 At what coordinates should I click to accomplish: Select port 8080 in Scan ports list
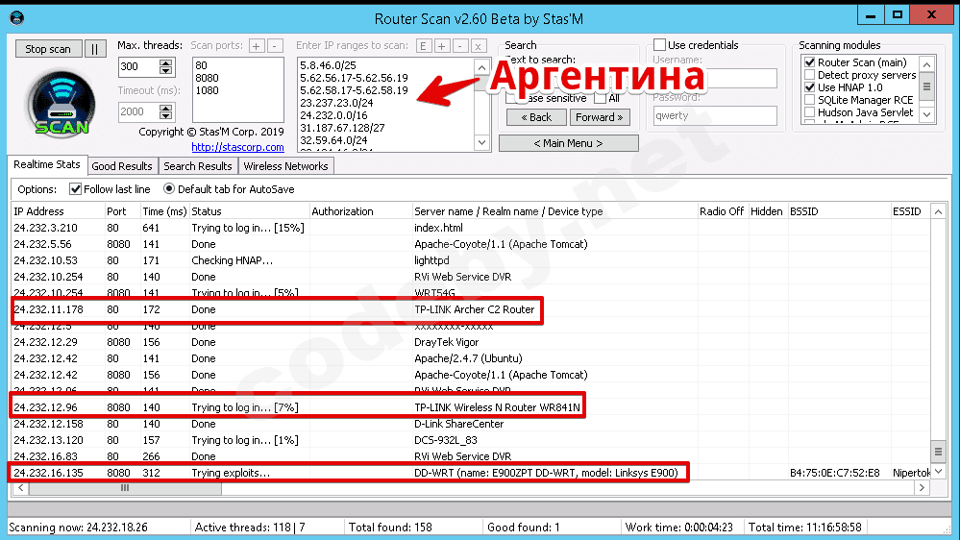point(207,78)
